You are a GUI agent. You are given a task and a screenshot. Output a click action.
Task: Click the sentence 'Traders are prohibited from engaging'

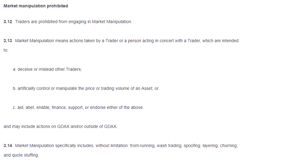[51, 22]
